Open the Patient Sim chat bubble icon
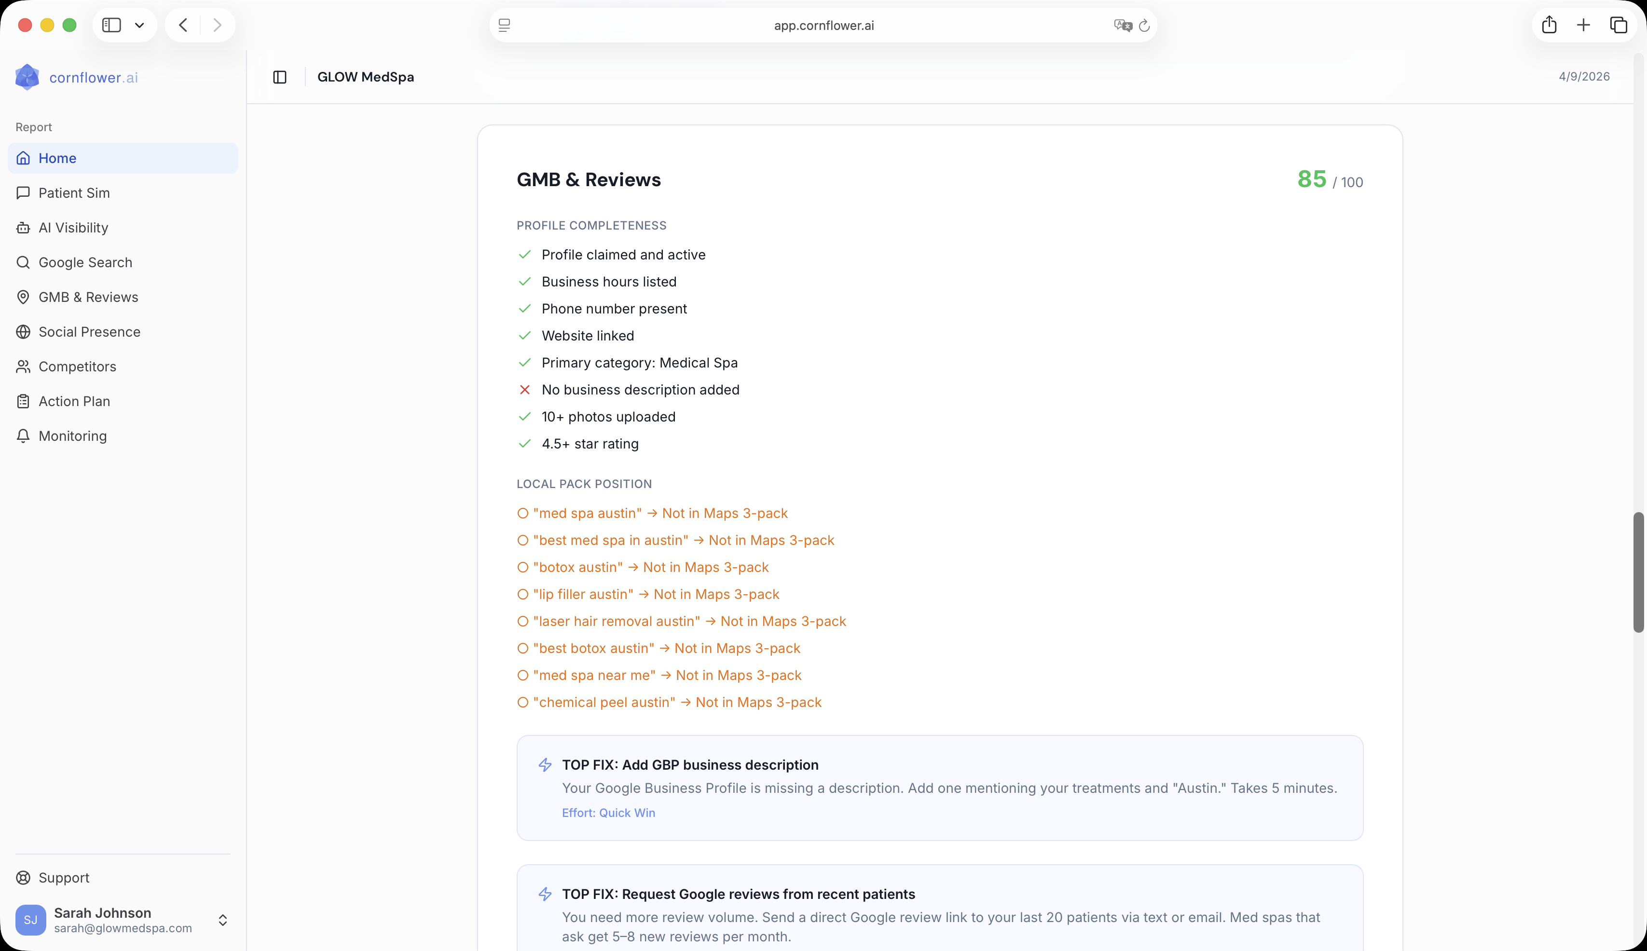Image resolution: width=1647 pixels, height=951 pixels. click(x=24, y=193)
